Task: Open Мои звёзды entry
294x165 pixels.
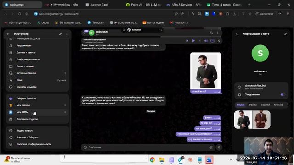Action: [38, 105]
